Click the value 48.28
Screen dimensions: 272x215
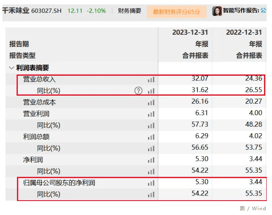[x=254, y=124]
